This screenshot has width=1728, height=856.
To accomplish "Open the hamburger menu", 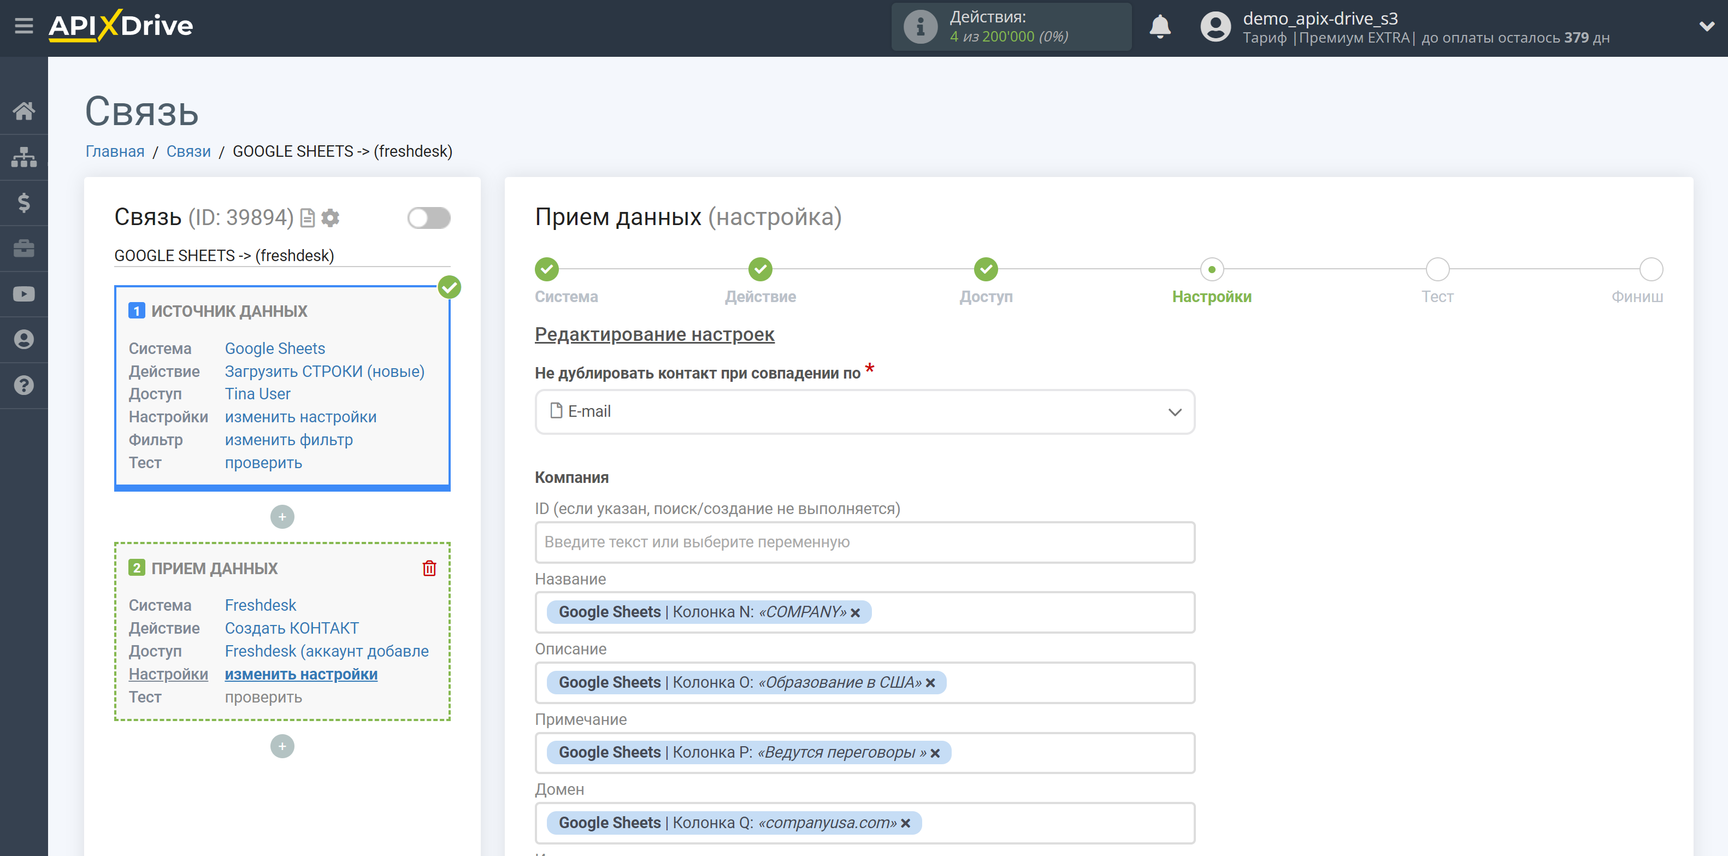I will point(24,26).
